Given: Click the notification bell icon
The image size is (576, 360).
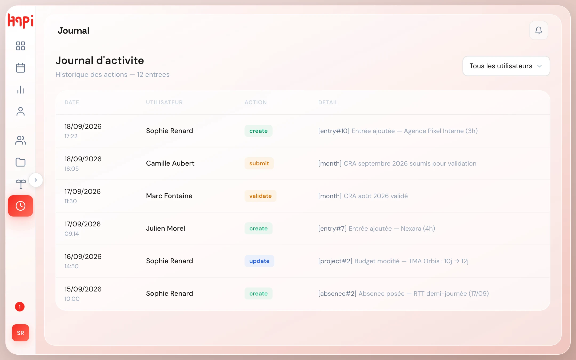Looking at the screenshot, I should [x=539, y=30].
